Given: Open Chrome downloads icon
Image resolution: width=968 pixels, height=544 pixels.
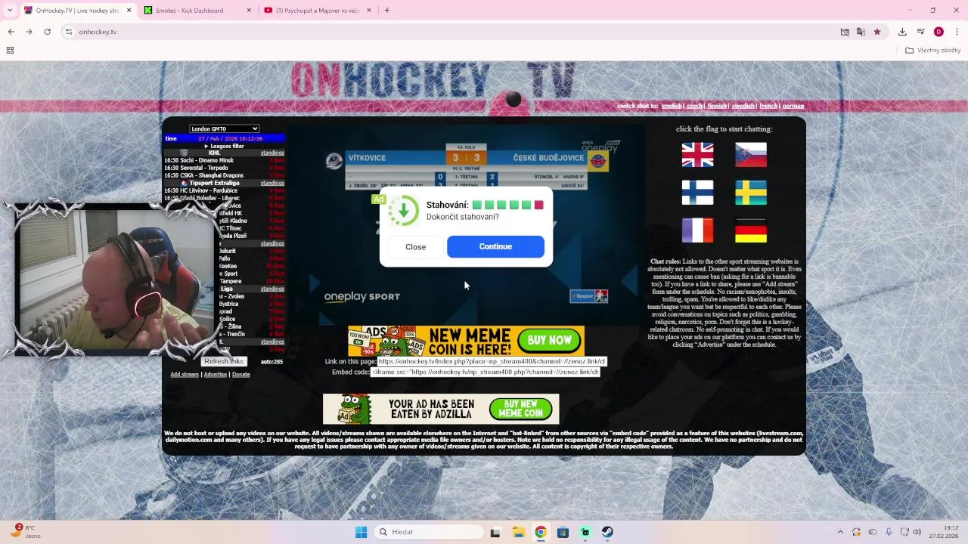Looking at the screenshot, I should point(902,32).
